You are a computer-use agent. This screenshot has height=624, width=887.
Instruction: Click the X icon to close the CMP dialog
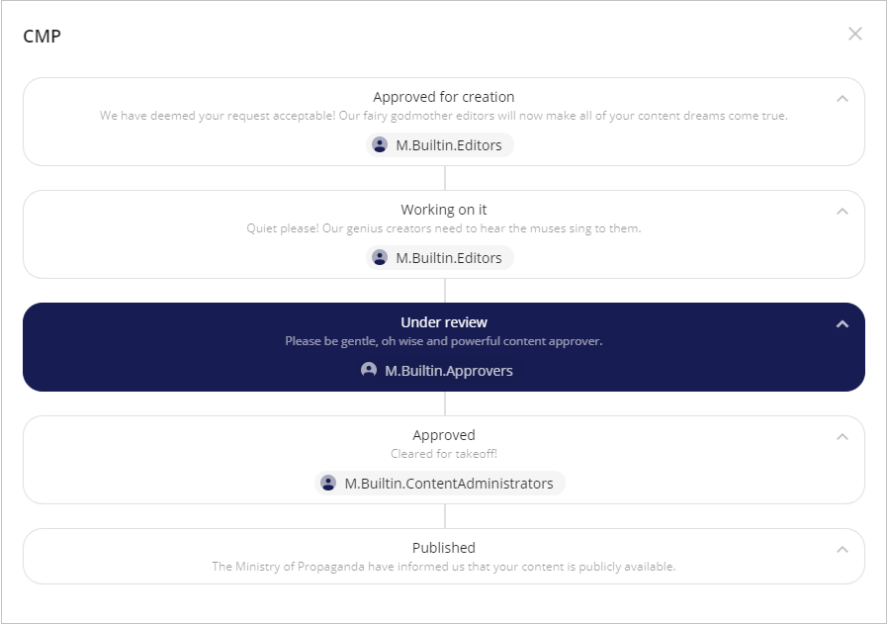pos(855,33)
